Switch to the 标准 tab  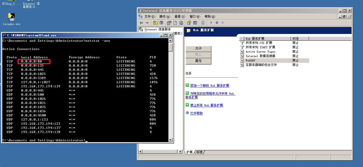[x=199, y=152]
